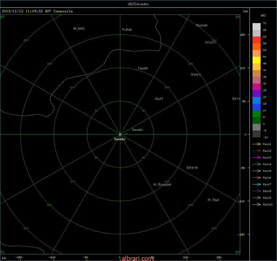277x261 pixels.
Task: Click the orange Rain6 arrow icon
Action: click(x=257, y=178)
